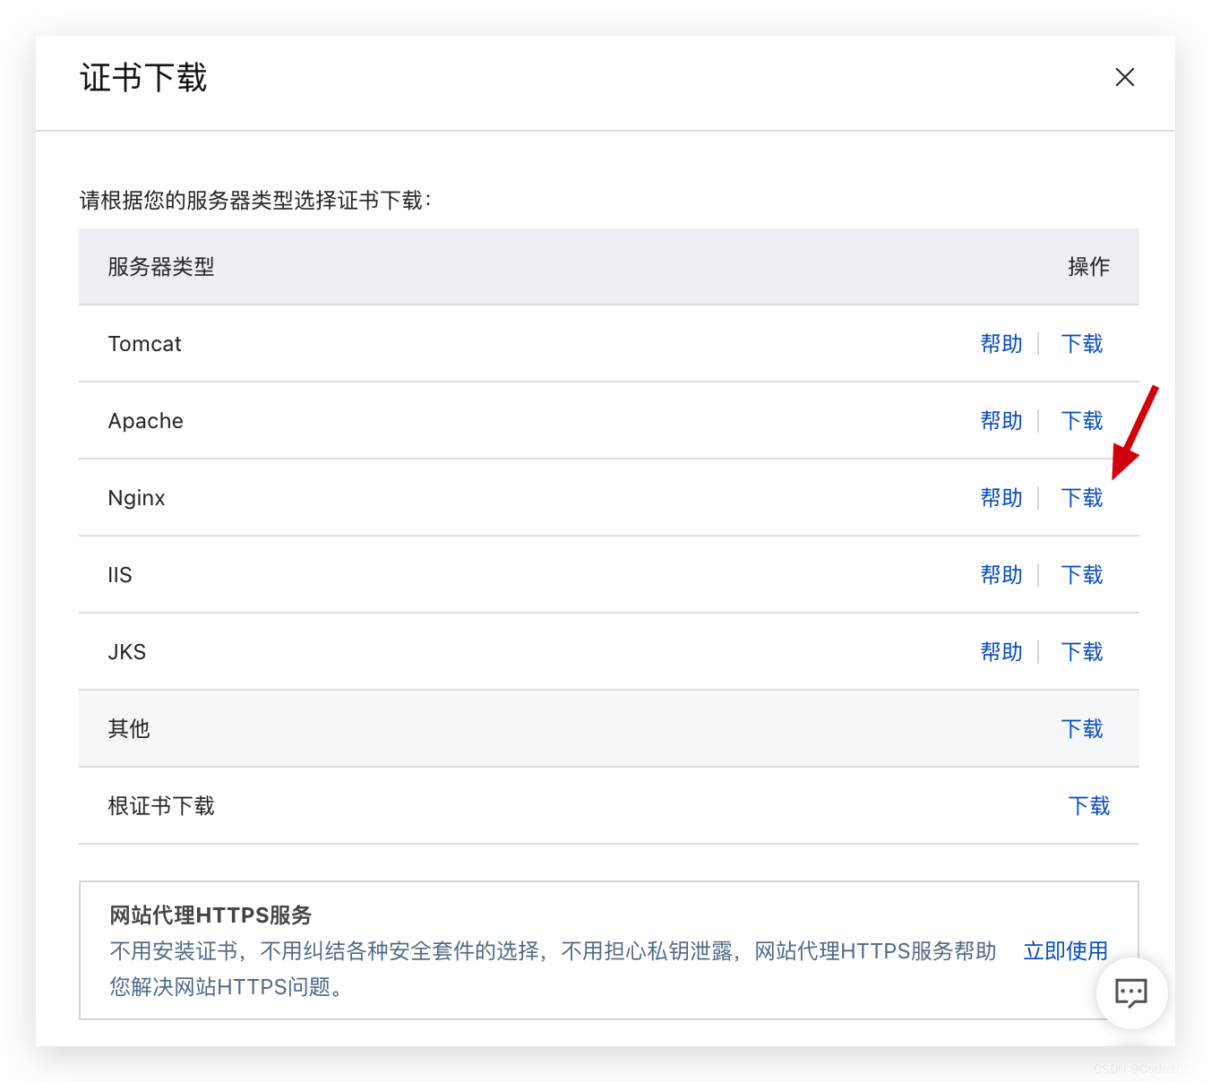Select the JKS server type text
This screenshot has width=1211, height=1082.
[x=126, y=652]
